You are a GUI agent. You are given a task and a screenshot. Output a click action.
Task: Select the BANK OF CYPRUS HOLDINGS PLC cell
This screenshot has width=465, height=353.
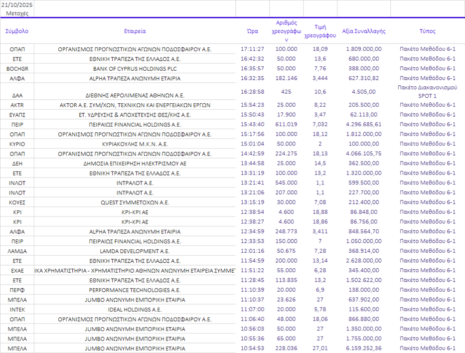point(135,68)
